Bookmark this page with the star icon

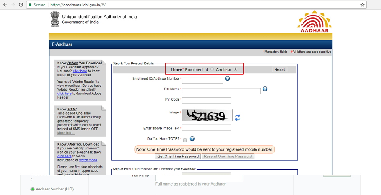(362, 5)
